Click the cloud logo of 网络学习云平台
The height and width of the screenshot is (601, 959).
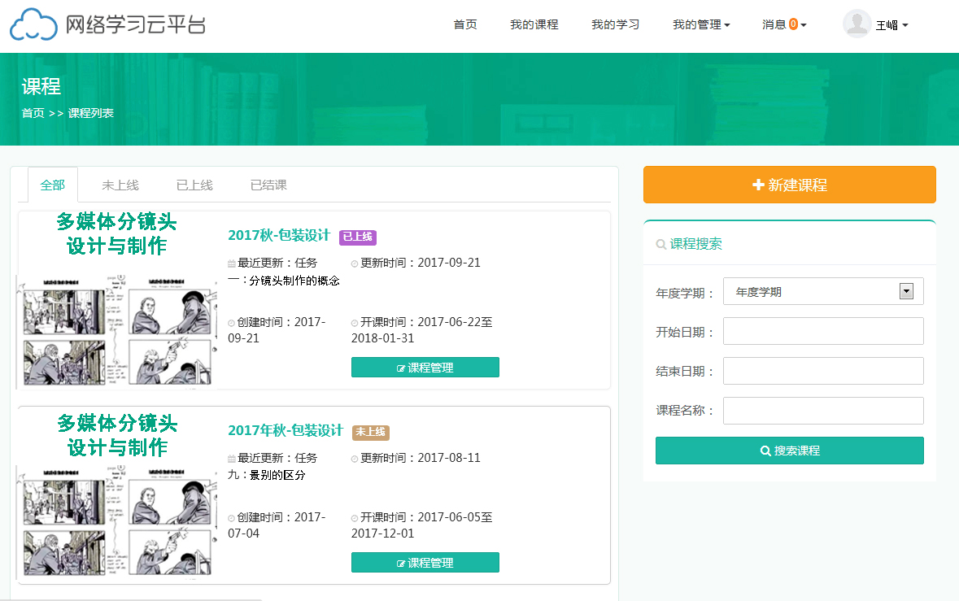(34, 24)
